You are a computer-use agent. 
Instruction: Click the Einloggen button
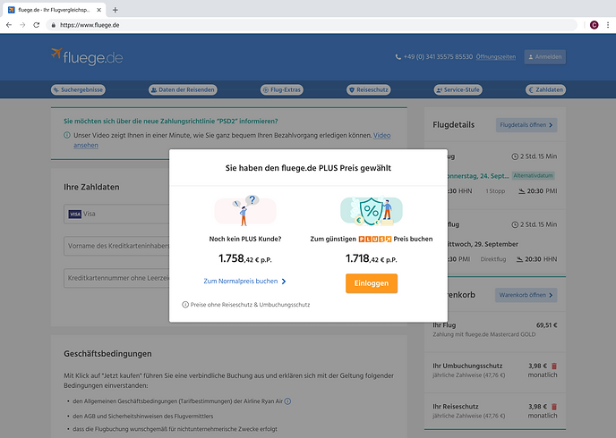pos(372,283)
